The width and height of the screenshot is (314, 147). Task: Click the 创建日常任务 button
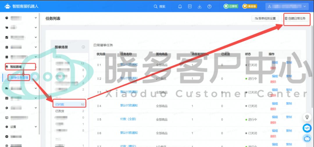(x=295, y=18)
